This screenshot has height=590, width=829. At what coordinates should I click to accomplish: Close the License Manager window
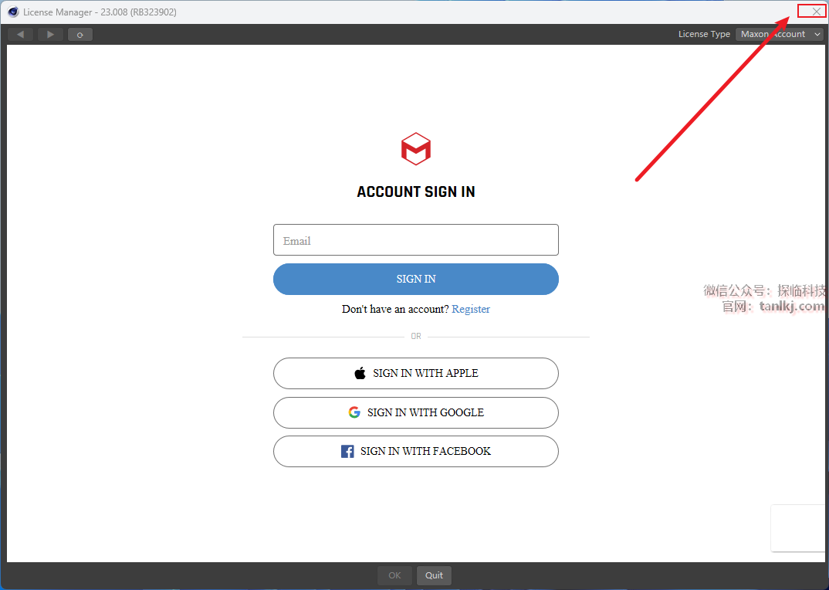tap(816, 11)
